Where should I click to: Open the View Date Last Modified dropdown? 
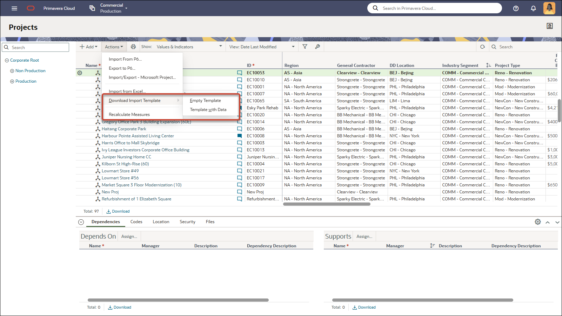click(x=262, y=47)
